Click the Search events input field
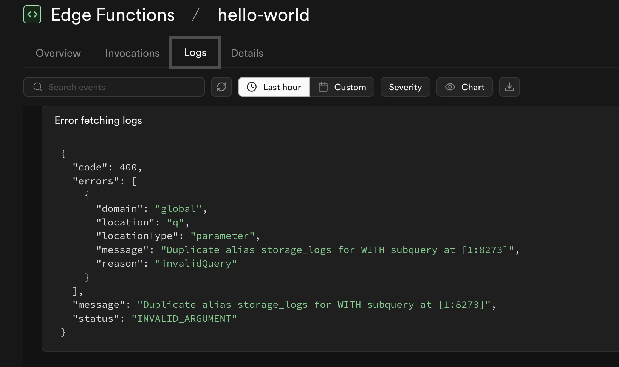619x367 pixels. 113,87
